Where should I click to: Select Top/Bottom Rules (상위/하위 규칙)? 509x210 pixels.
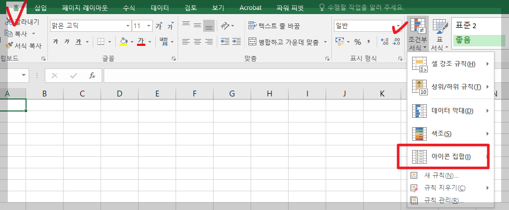[451, 87]
